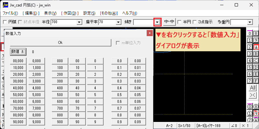Open the 半径 dropdown arrow
This screenshot has width=259, height=129.
click(79, 22)
